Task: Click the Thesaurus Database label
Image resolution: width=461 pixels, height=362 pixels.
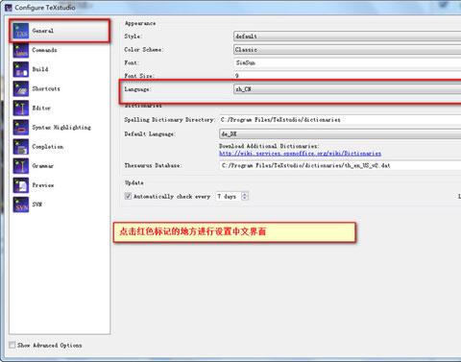Action: [153, 165]
